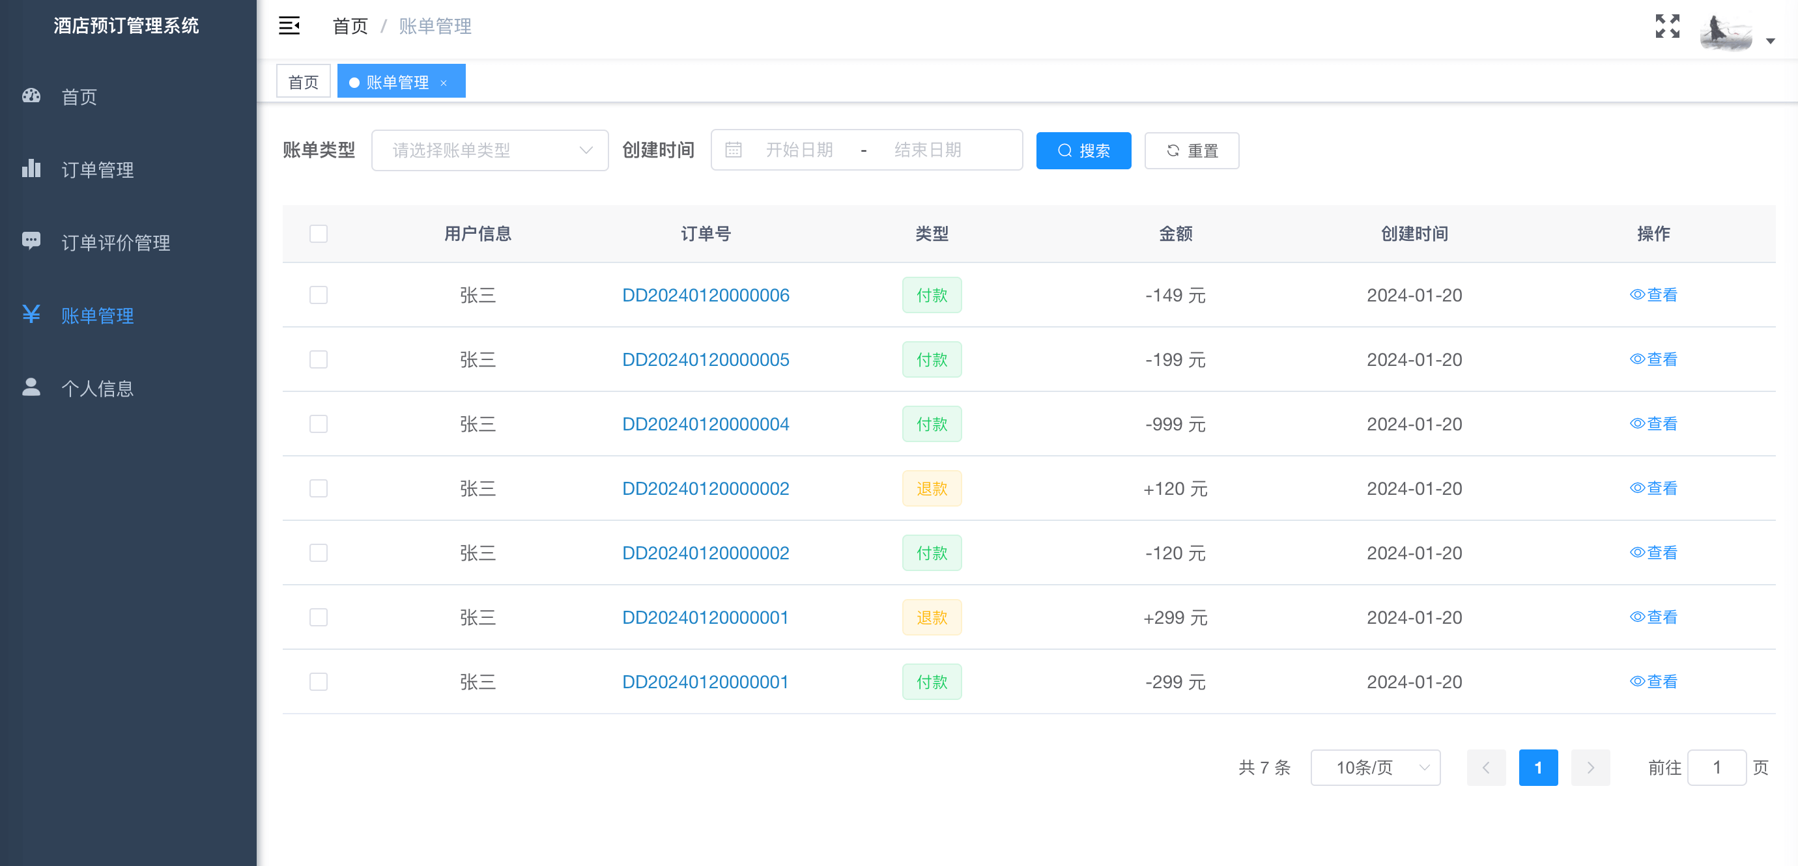Check the checkbox for order DD20240120000006
This screenshot has width=1798, height=866.
click(319, 294)
